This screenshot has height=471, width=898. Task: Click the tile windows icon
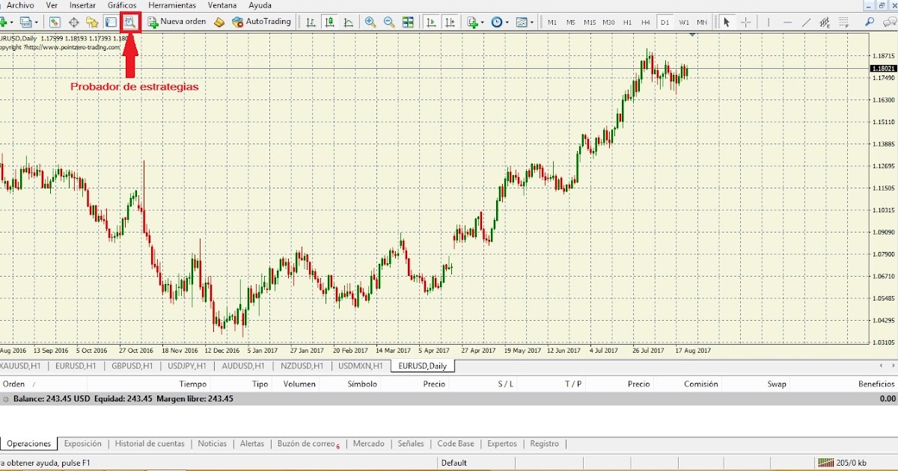[x=407, y=22]
